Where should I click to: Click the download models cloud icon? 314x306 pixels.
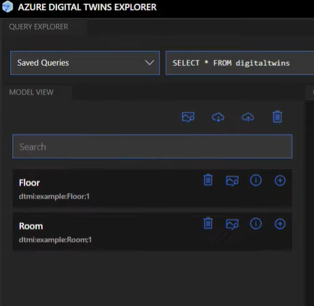tap(218, 117)
